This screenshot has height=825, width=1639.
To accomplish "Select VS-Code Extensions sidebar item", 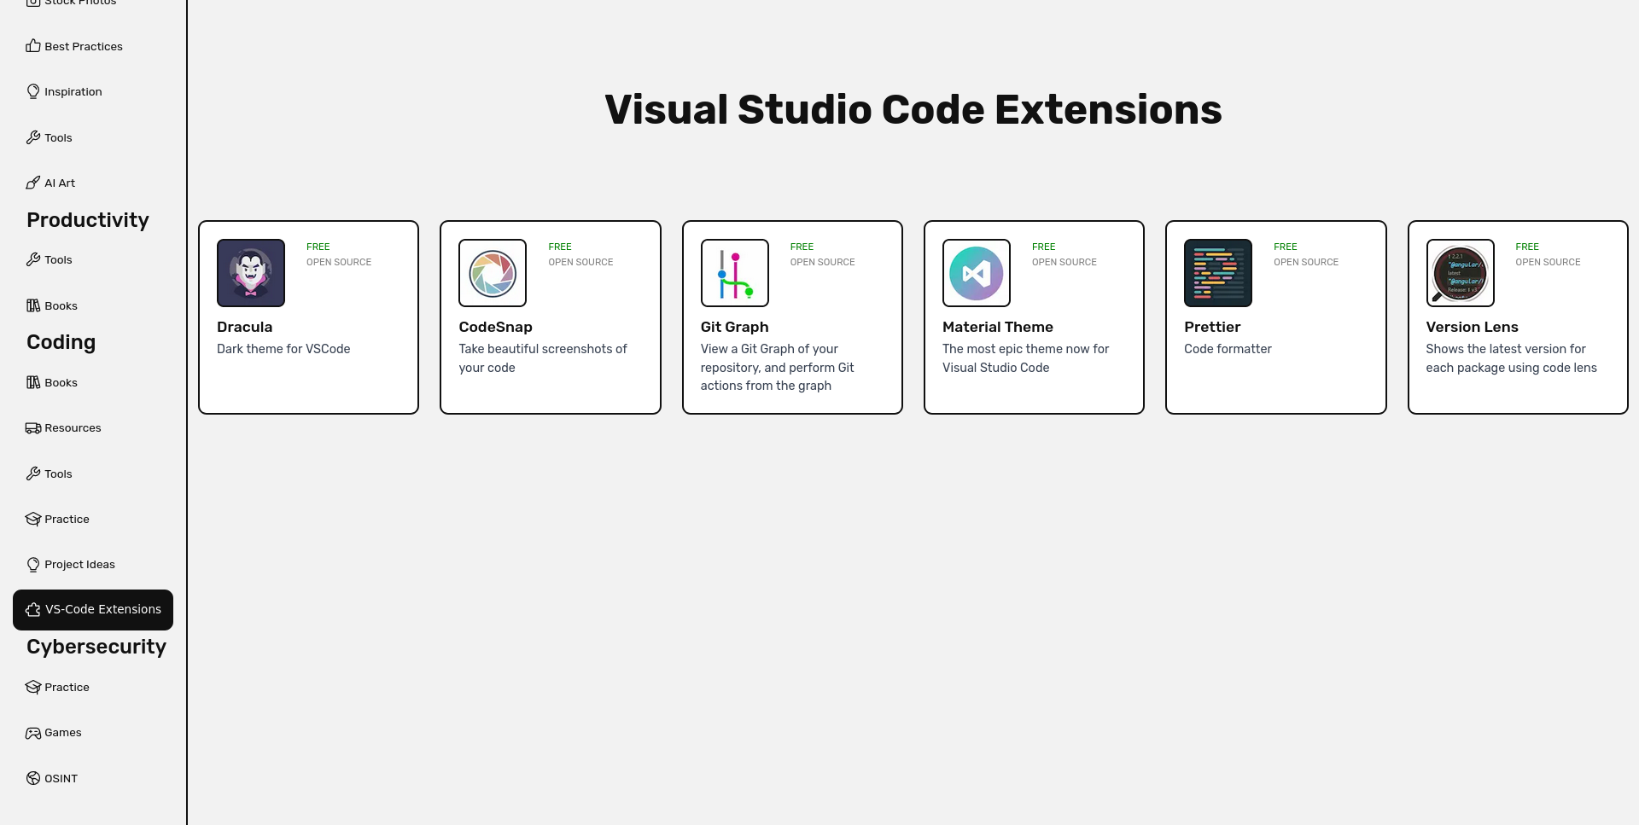I will tap(93, 609).
